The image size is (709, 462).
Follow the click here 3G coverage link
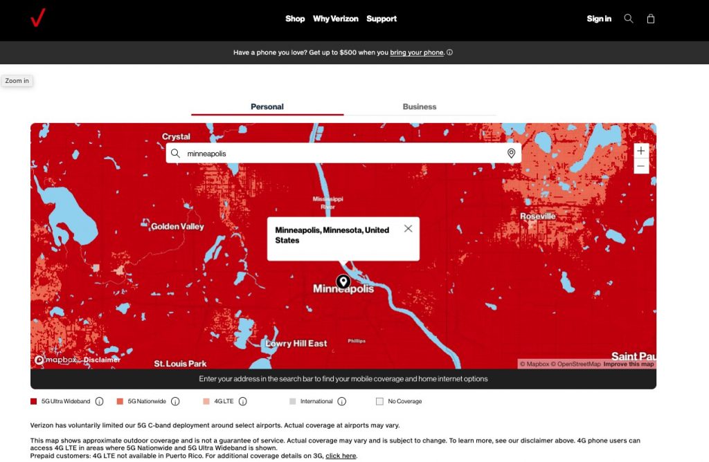coord(341,456)
